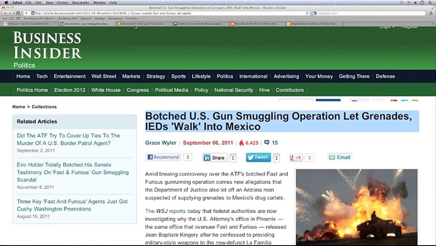Expand The Money GPS Admin bookmark folder

point(39,18)
